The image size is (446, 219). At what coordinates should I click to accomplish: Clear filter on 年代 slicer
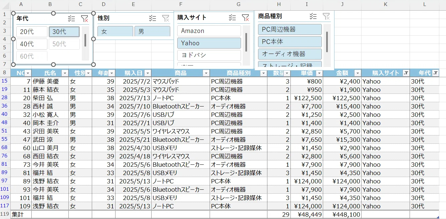[x=84, y=19]
